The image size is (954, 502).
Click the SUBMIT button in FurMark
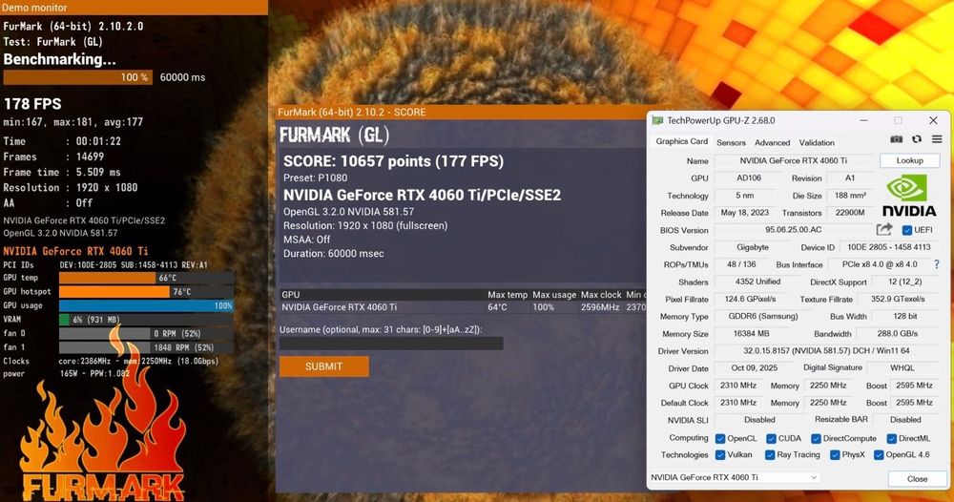[323, 366]
